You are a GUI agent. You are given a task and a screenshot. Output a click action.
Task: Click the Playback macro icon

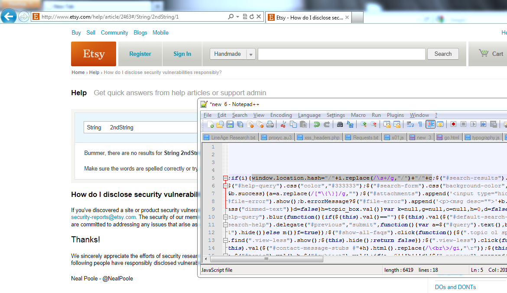(473, 124)
